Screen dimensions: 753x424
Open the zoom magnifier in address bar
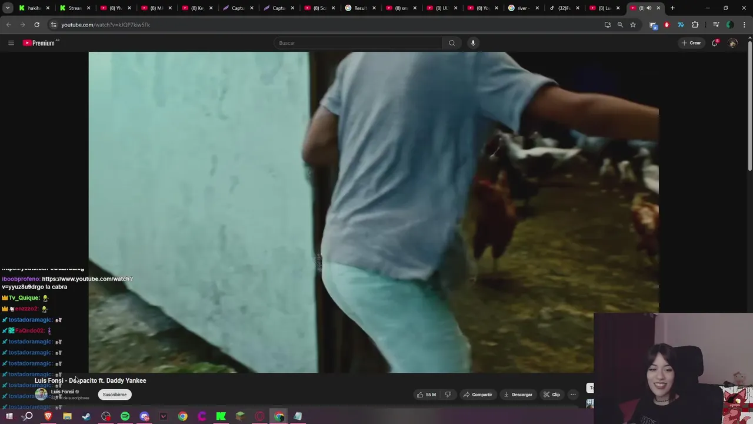[620, 25]
